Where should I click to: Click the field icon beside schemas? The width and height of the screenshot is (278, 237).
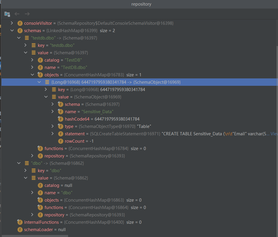coord(20,30)
